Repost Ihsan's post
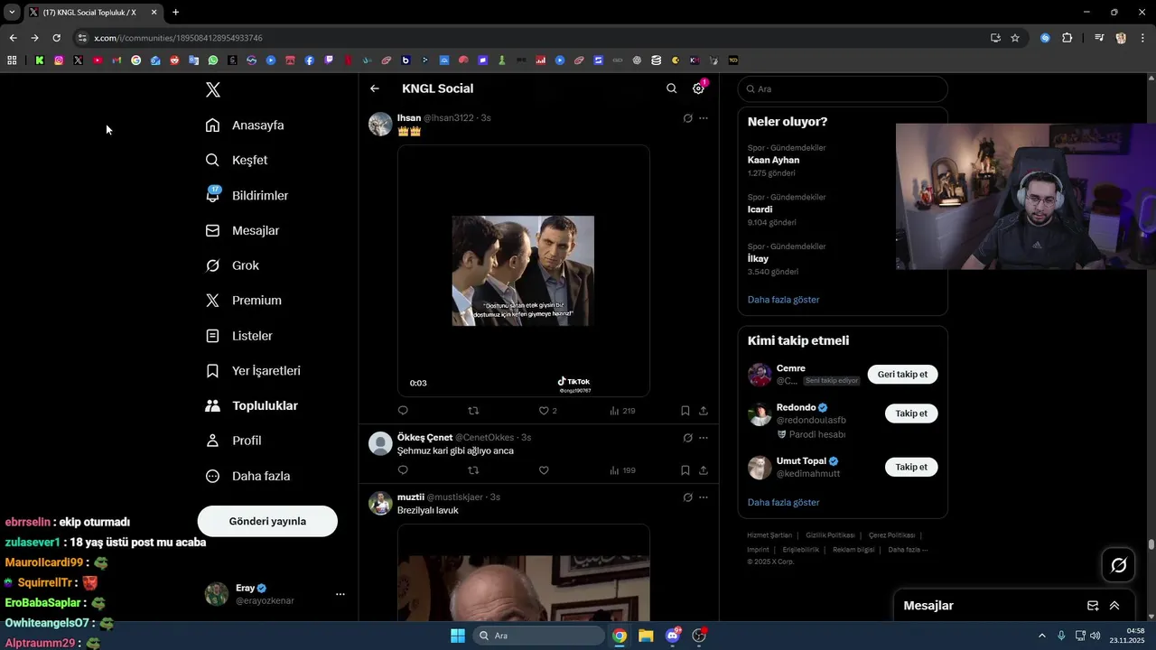 [473, 411]
